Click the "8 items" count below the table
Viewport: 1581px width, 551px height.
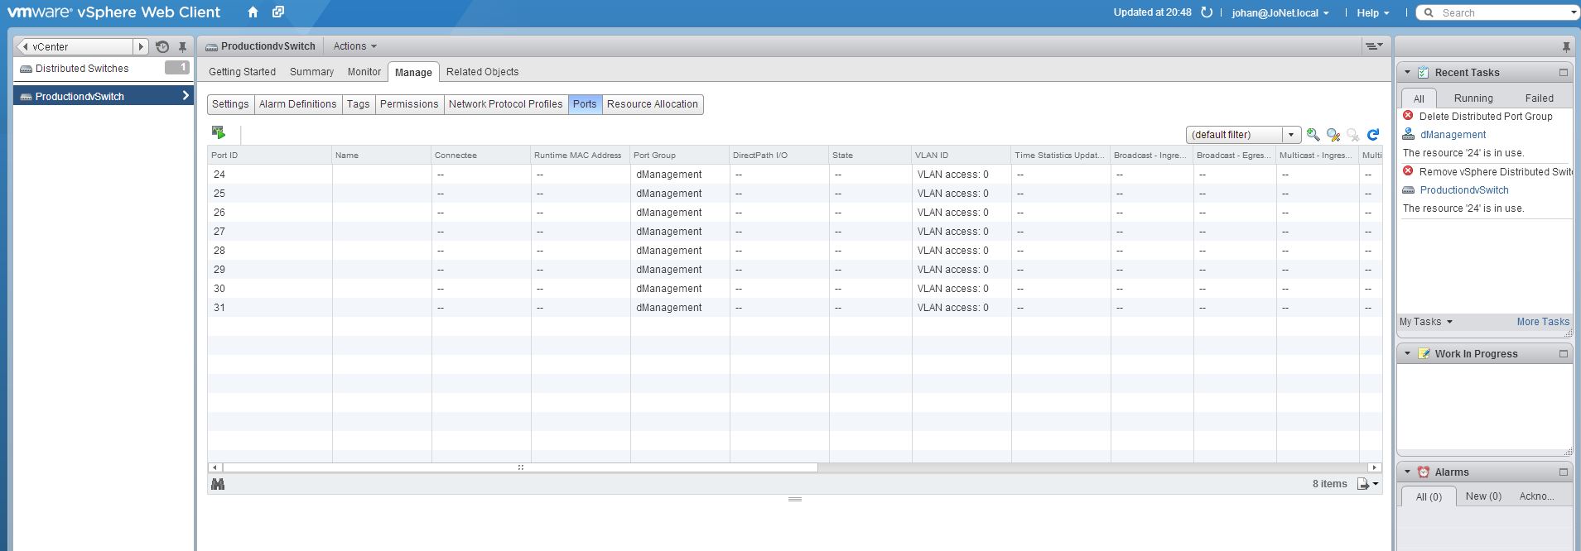click(1329, 484)
